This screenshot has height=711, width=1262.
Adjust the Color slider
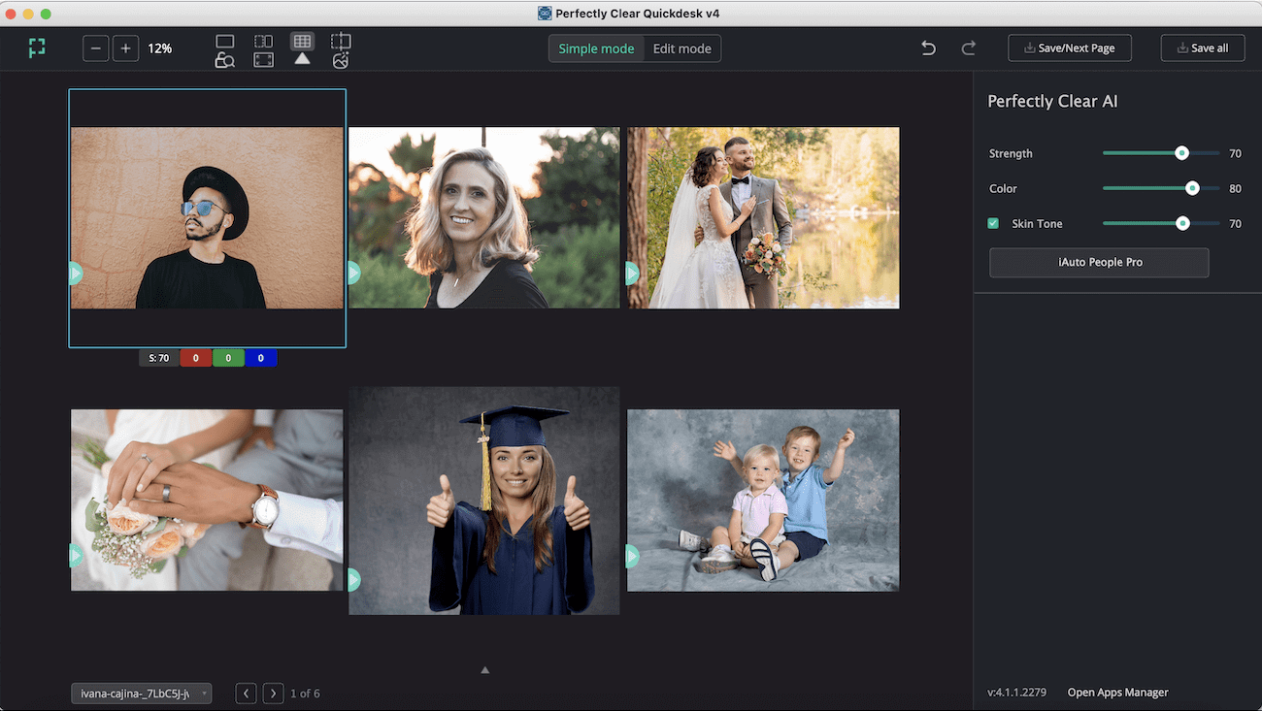coord(1161,188)
